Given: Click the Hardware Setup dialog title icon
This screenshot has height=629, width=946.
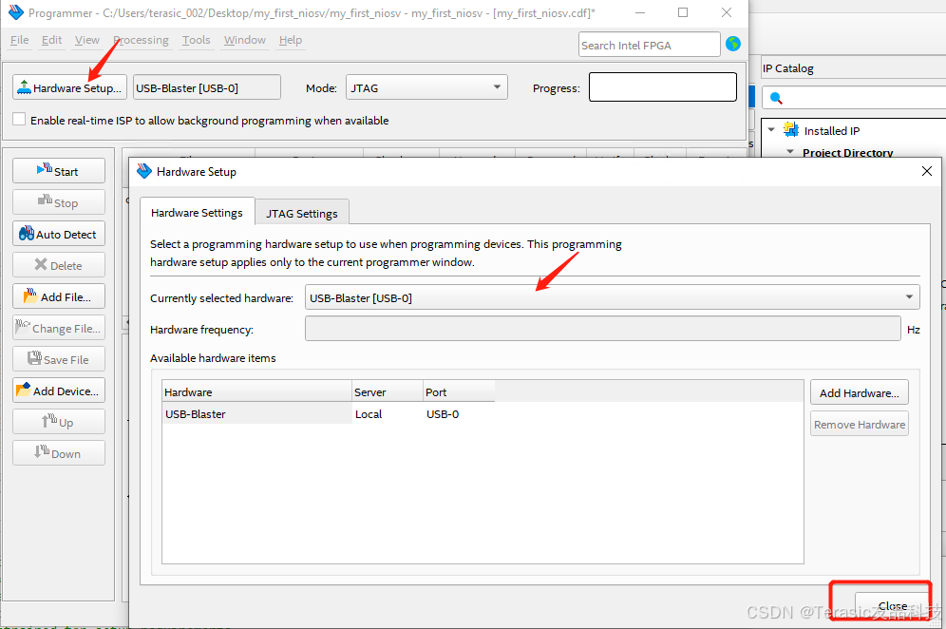Looking at the screenshot, I should click(x=144, y=171).
